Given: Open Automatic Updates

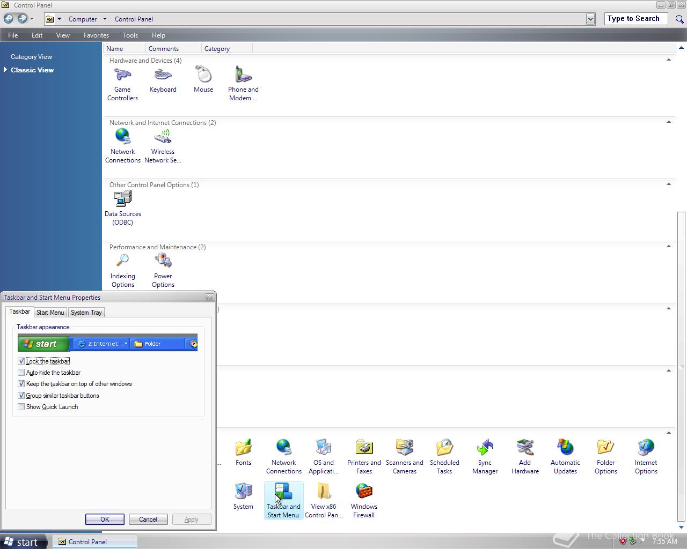Looking at the screenshot, I should point(565,457).
